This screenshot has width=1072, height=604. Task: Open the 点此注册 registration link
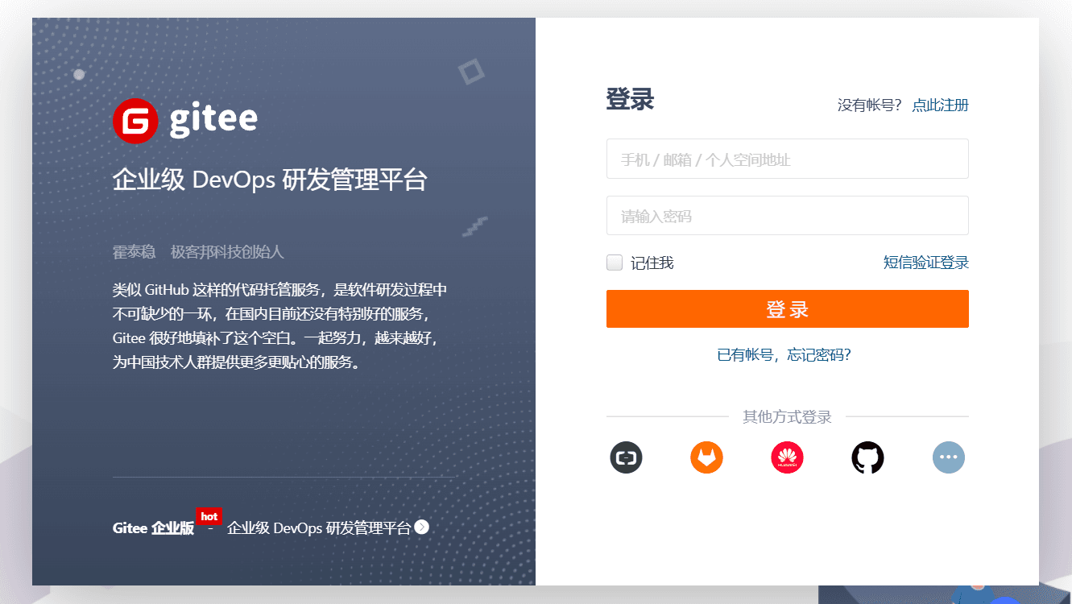coord(940,105)
